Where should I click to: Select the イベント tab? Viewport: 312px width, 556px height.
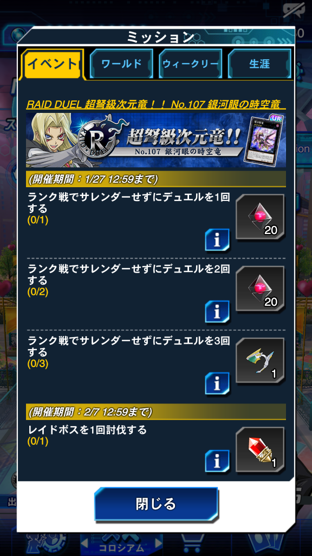click(x=53, y=64)
